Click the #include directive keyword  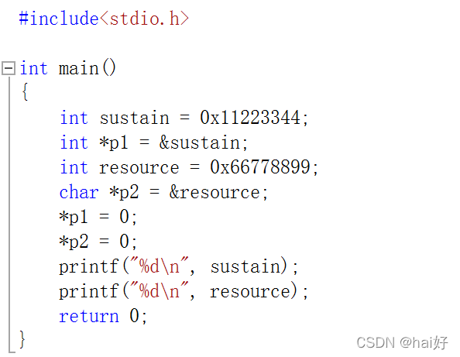[59, 19]
